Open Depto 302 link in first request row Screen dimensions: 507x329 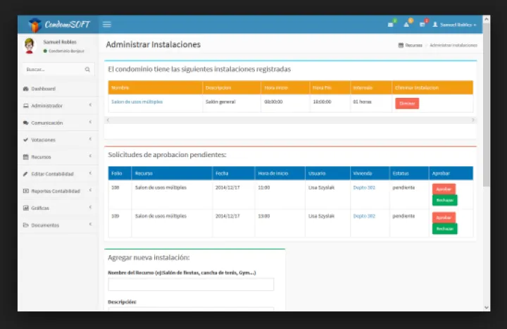[364, 188]
